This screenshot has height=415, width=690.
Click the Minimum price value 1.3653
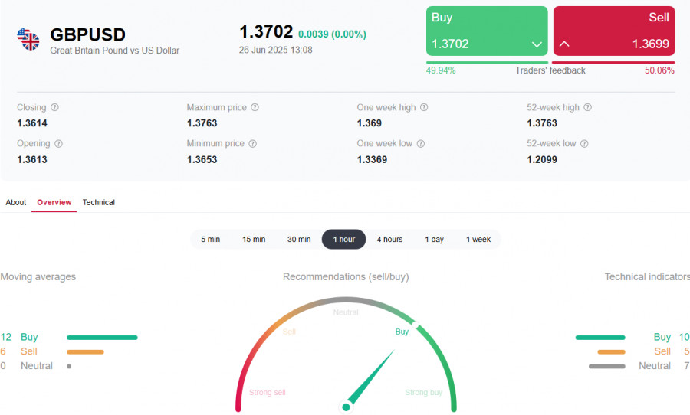202,159
